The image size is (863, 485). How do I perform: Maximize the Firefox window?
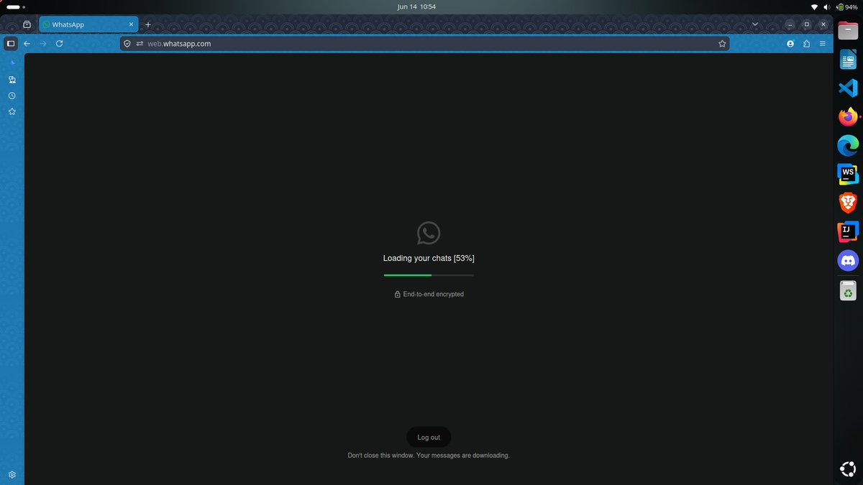[x=806, y=24]
